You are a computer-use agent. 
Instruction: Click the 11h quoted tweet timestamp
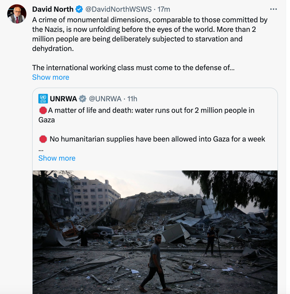pyautogui.click(x=132, y=99)
